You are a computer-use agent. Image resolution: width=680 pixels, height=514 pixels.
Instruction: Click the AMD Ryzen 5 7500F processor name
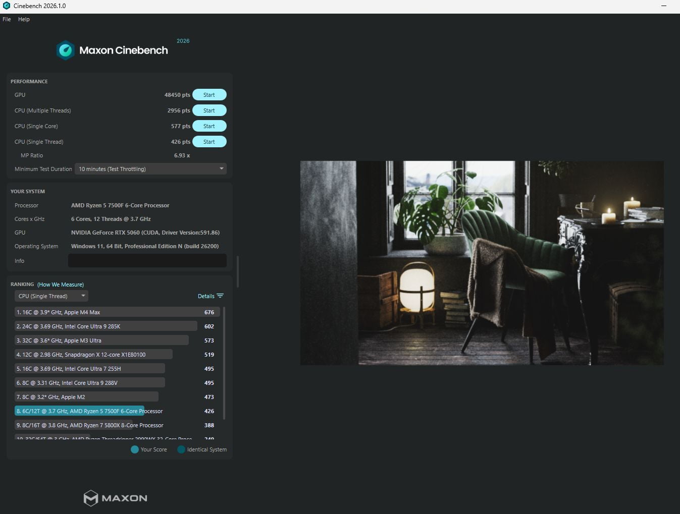(120, 205)
